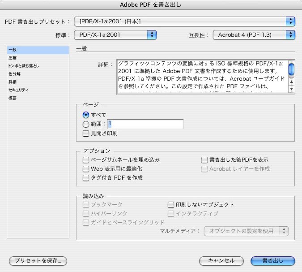Viewport: 302px width, 272px height.
Task: Choose the すべて radio button
Action: pos(86,115)
